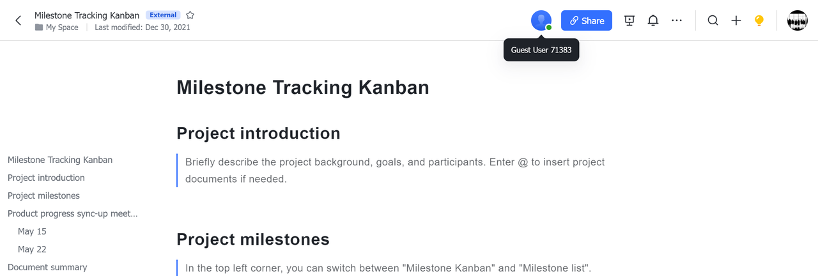Click the External tag badge

click(x=163, y=15)
